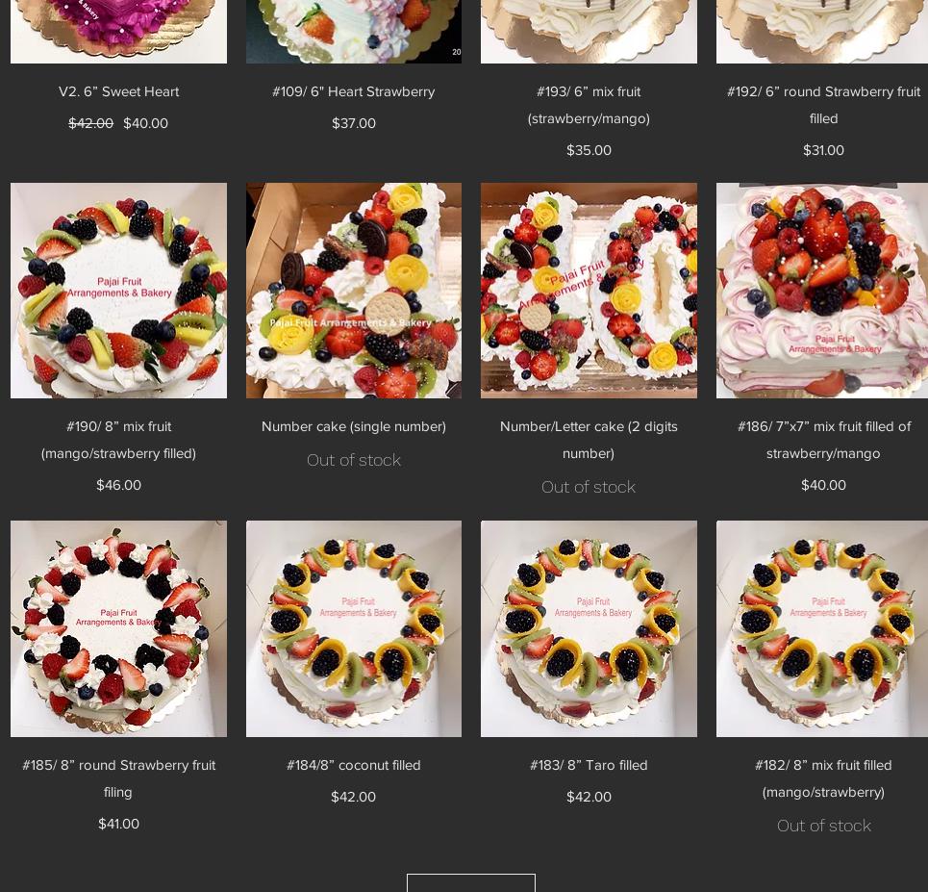Open the #190 8" mix fruit cake photo
The width and height of the screenshot is (928, 892).
click(x=118, y=291)
